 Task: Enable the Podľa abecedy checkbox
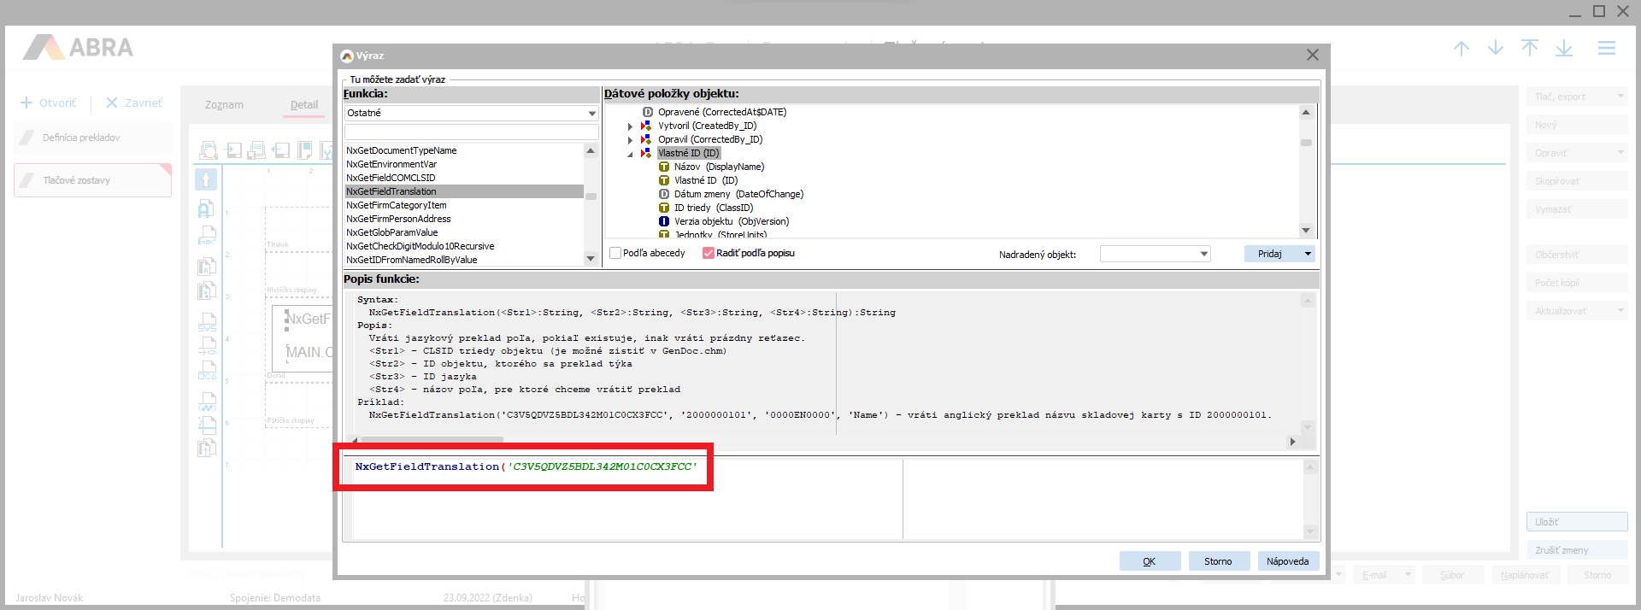tap(615, 253)
